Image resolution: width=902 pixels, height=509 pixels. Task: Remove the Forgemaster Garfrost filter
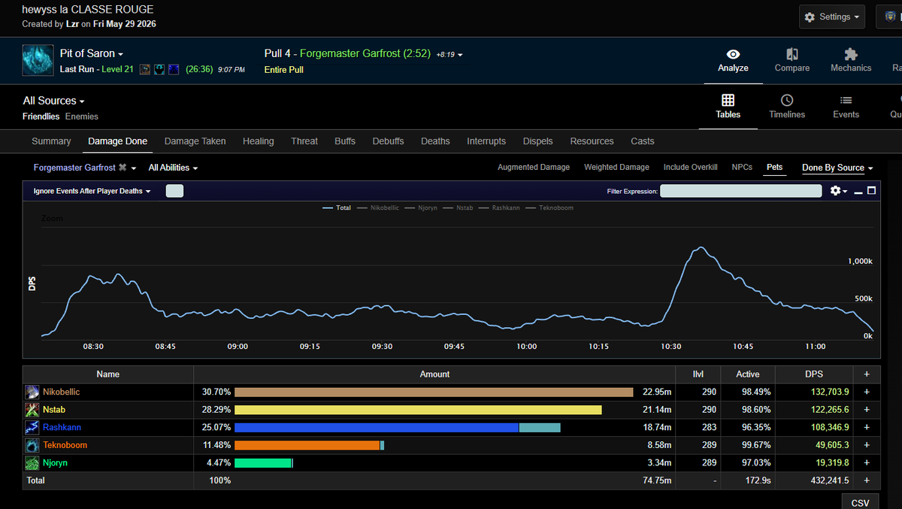(123, 168)
